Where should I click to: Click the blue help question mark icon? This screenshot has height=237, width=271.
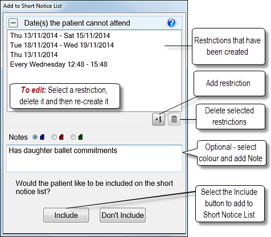point(171,23)
